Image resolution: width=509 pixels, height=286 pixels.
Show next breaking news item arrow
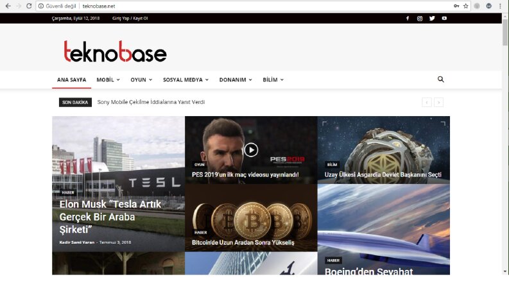pyautogui.click(x=438, y=103)
